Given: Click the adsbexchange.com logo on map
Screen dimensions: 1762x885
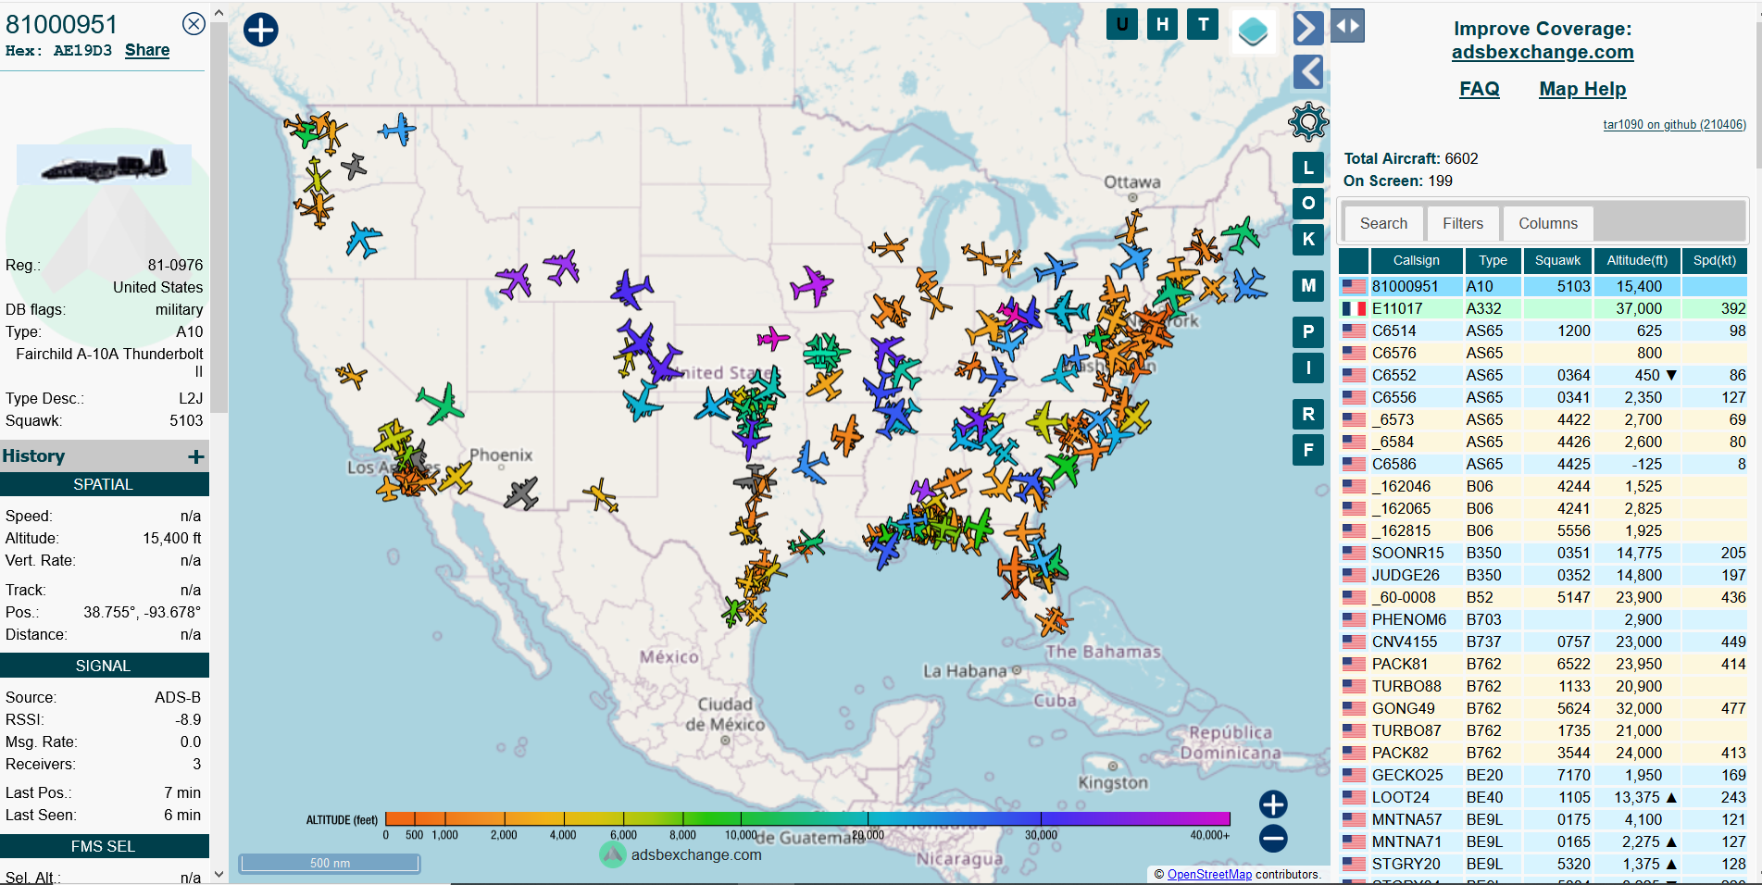Looking at the screenshot, I should click(x=613, y=854).
